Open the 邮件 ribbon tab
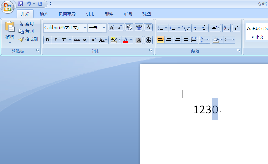This screenshot has width=268, height=164. pyautogui.click(x=109, y=14)
